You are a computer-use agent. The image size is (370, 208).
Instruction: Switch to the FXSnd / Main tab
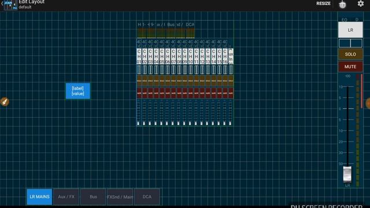(x=120, y=196)
